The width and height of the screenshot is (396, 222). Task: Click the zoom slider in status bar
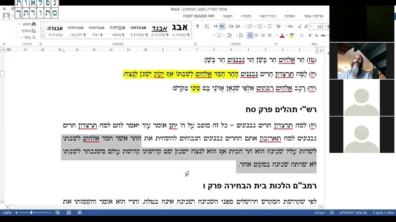point(31,213)
